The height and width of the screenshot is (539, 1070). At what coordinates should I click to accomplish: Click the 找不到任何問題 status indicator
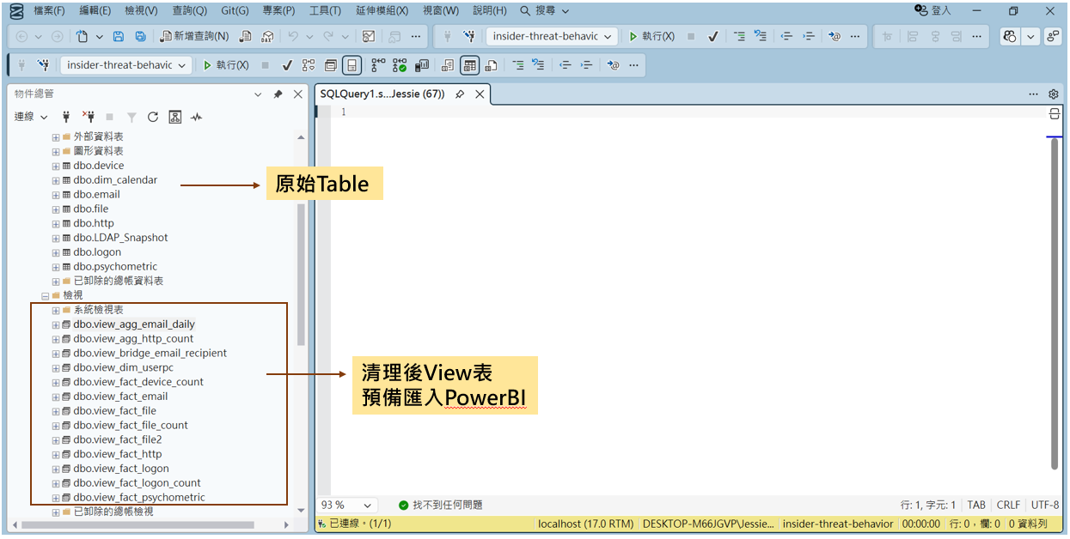(440, 506)
